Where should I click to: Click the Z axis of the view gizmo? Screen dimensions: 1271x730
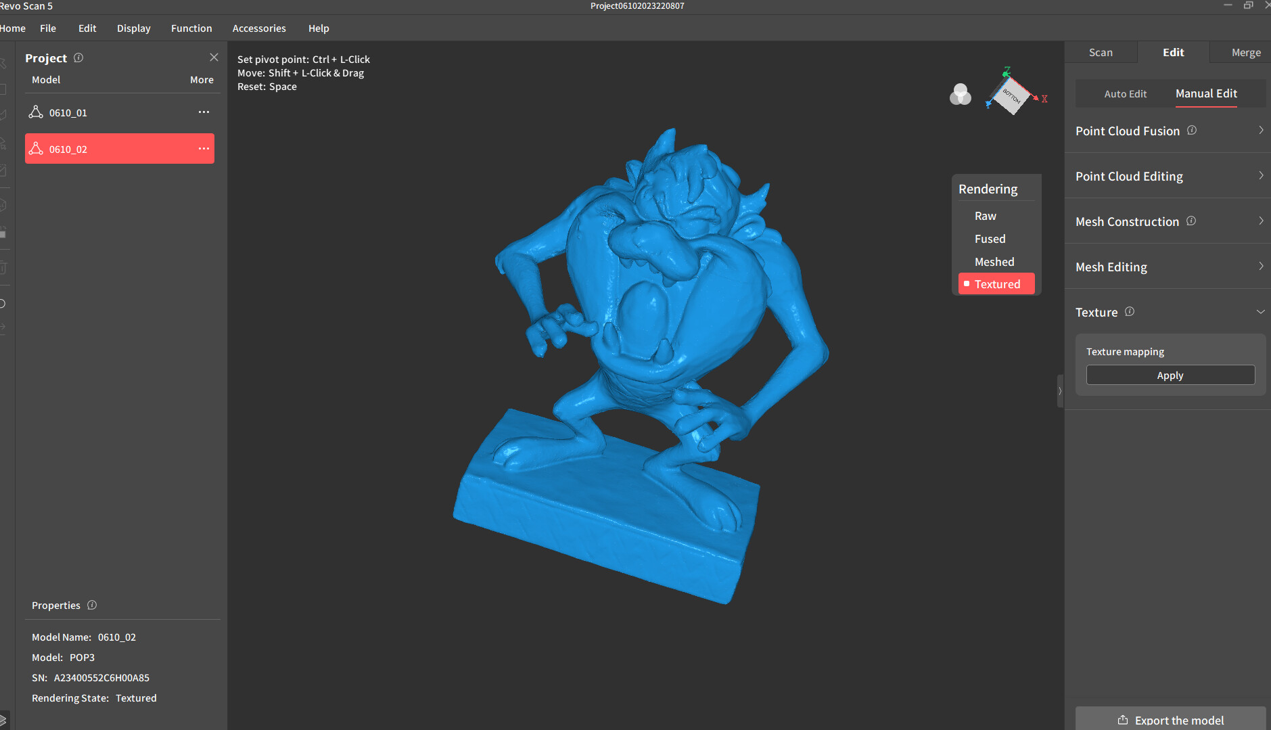coord(1007,70)
